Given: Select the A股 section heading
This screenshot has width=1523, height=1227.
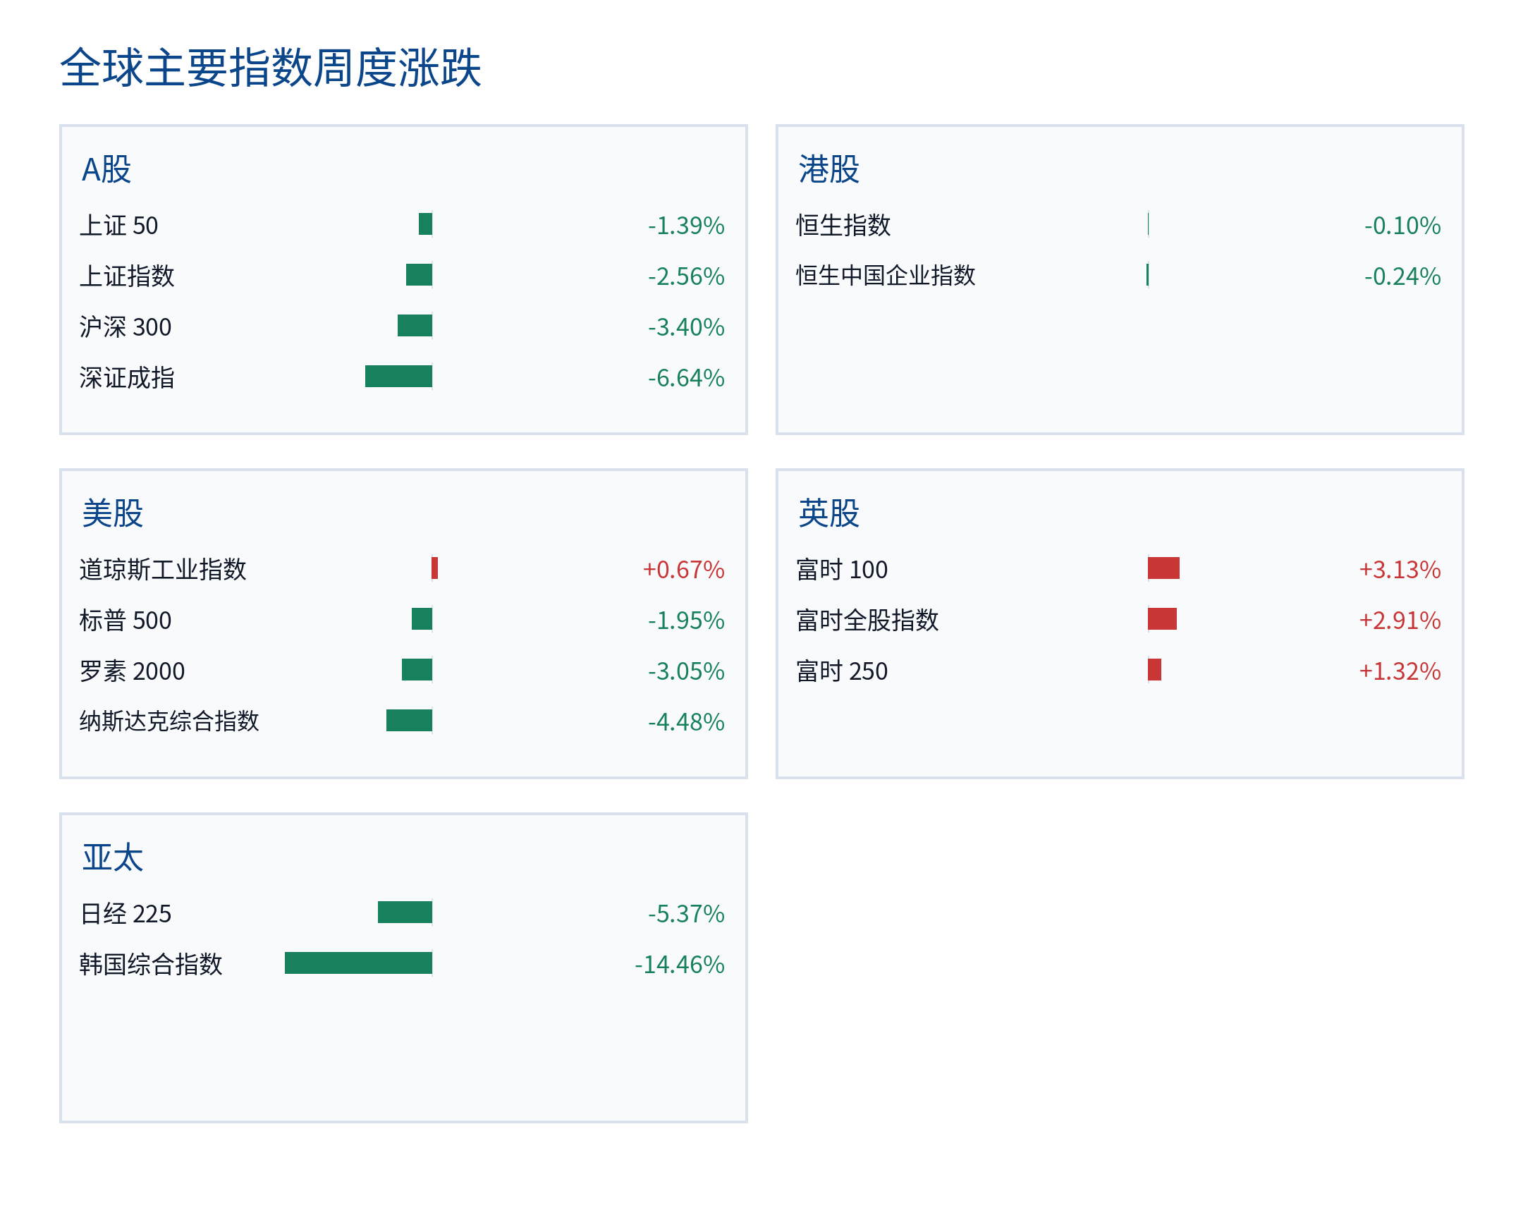Looking at the screenshot, I should click(x=106, y=170).
